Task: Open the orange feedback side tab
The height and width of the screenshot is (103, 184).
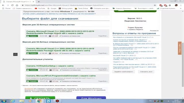Action: (180, 48)
